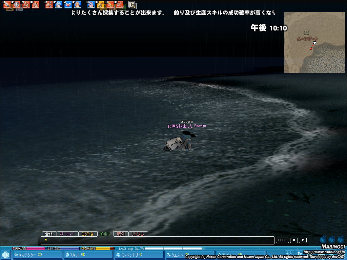Open スキル (S) window
Screen dimensions: 347x260
(88, 255)
